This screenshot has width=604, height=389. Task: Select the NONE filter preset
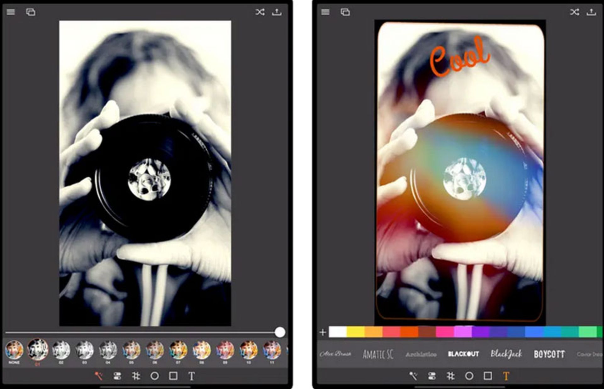14,350
